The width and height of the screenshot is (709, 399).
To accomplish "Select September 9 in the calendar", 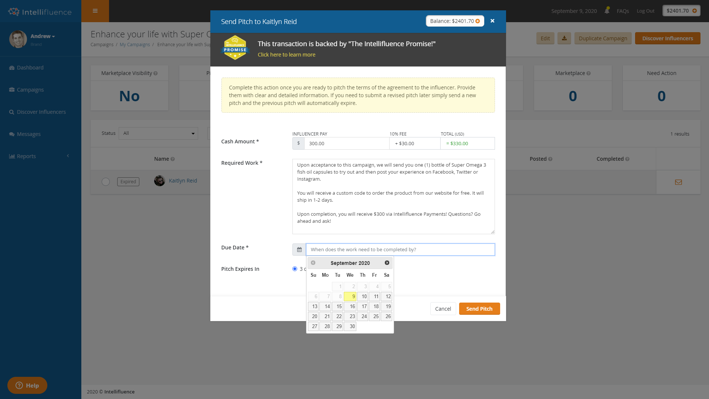I will (350, 296).
